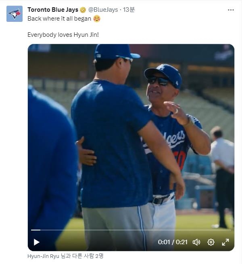
Task: Open video playback settings gear
Action: pyautogui.click(x=211, y=242)
